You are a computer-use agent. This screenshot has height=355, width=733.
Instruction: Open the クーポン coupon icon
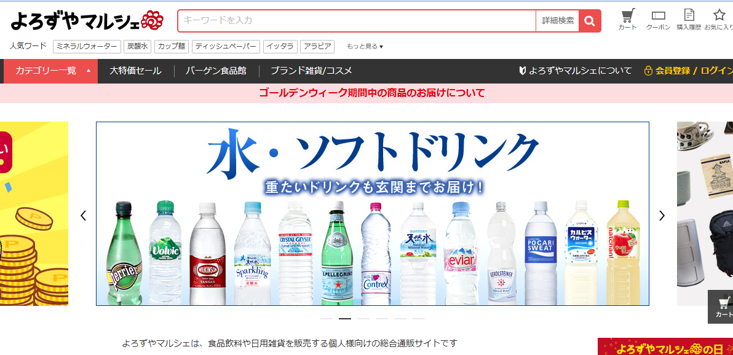click(658, 20)
